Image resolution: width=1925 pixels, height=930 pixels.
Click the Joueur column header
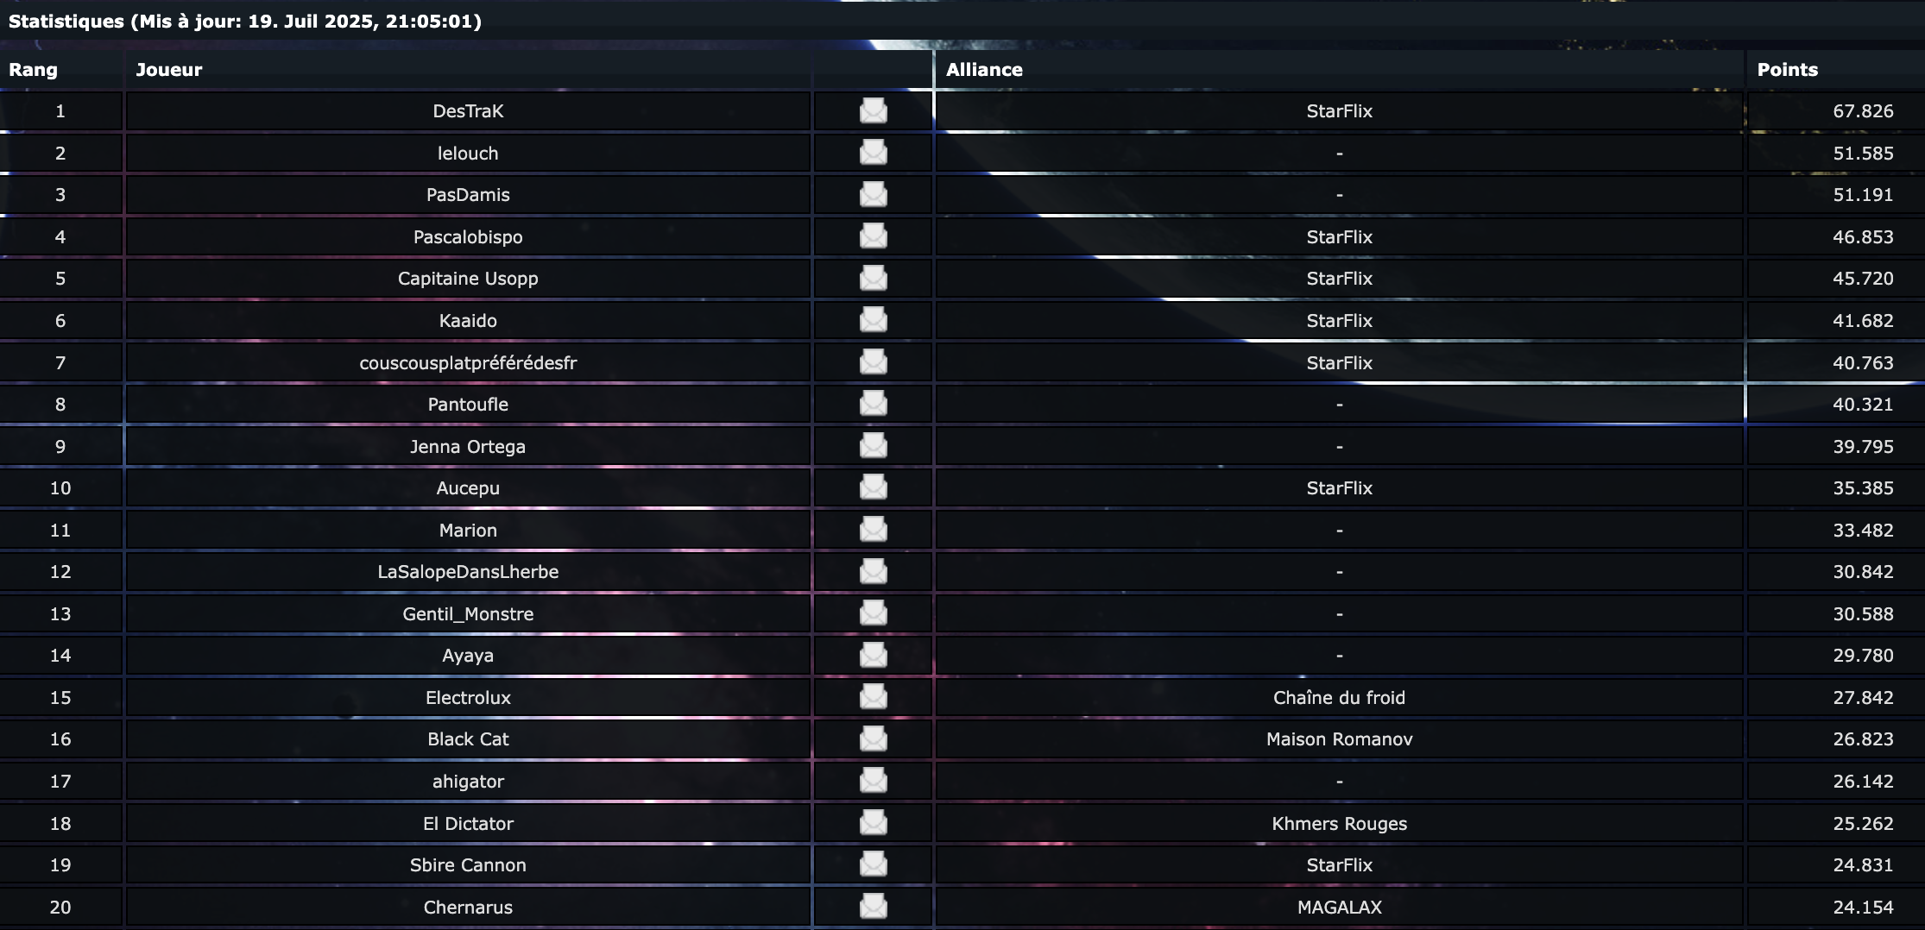tap(169, 70)
